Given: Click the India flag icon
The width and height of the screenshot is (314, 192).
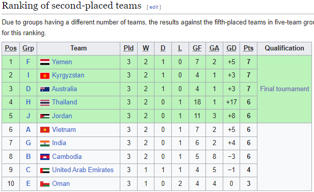Looking at the screenshot, I should (x=45, y=144).
